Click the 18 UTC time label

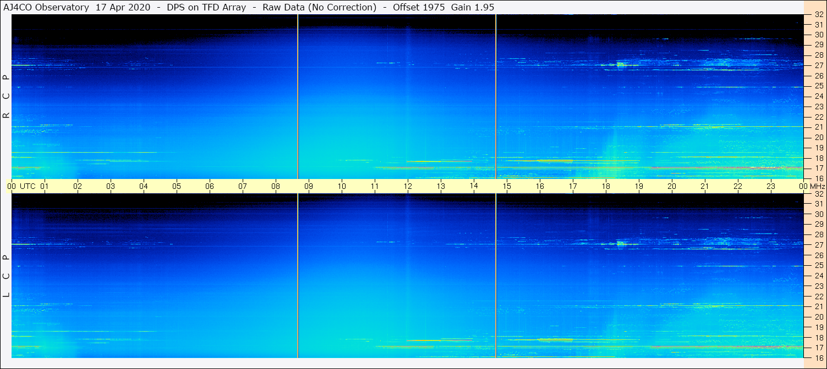pyautogui.click(x=606, y=186)
